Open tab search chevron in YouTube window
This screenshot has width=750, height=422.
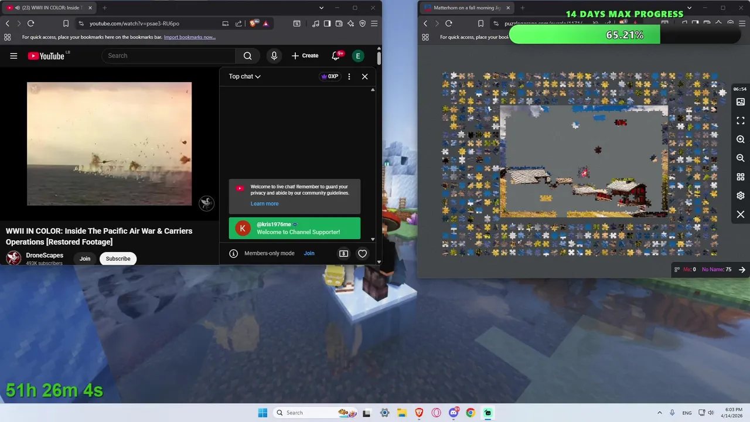[x=321, y=8]
